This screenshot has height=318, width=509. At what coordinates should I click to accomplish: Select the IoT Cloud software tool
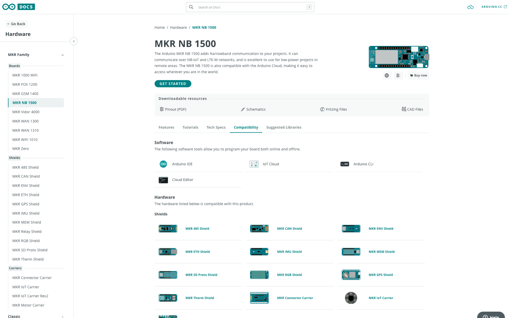coord(271,164)
